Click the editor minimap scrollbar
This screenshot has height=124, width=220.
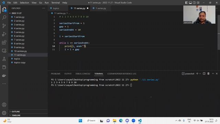click(x=219, y=32)
